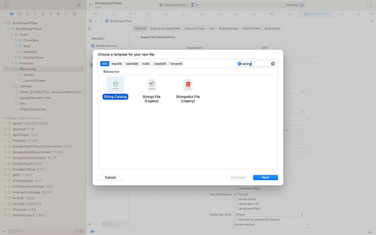This screenshot has width=376, height=235.
Task: Show the Test navigator diamond icon
Action: (51, 14)
